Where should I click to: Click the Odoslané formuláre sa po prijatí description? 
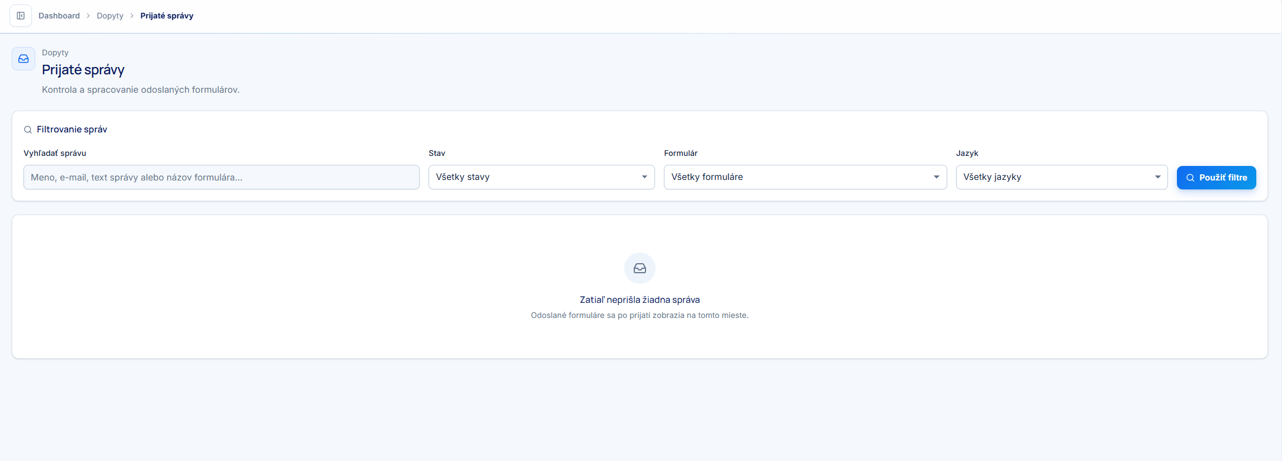click(x=640, y=315)
